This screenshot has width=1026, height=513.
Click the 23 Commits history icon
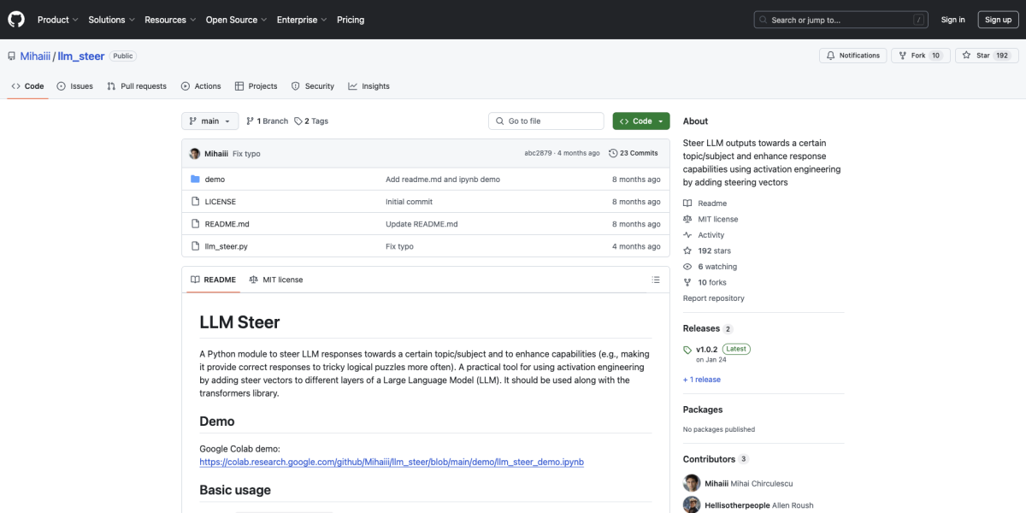pyautogui.click(x=613, y=154)
